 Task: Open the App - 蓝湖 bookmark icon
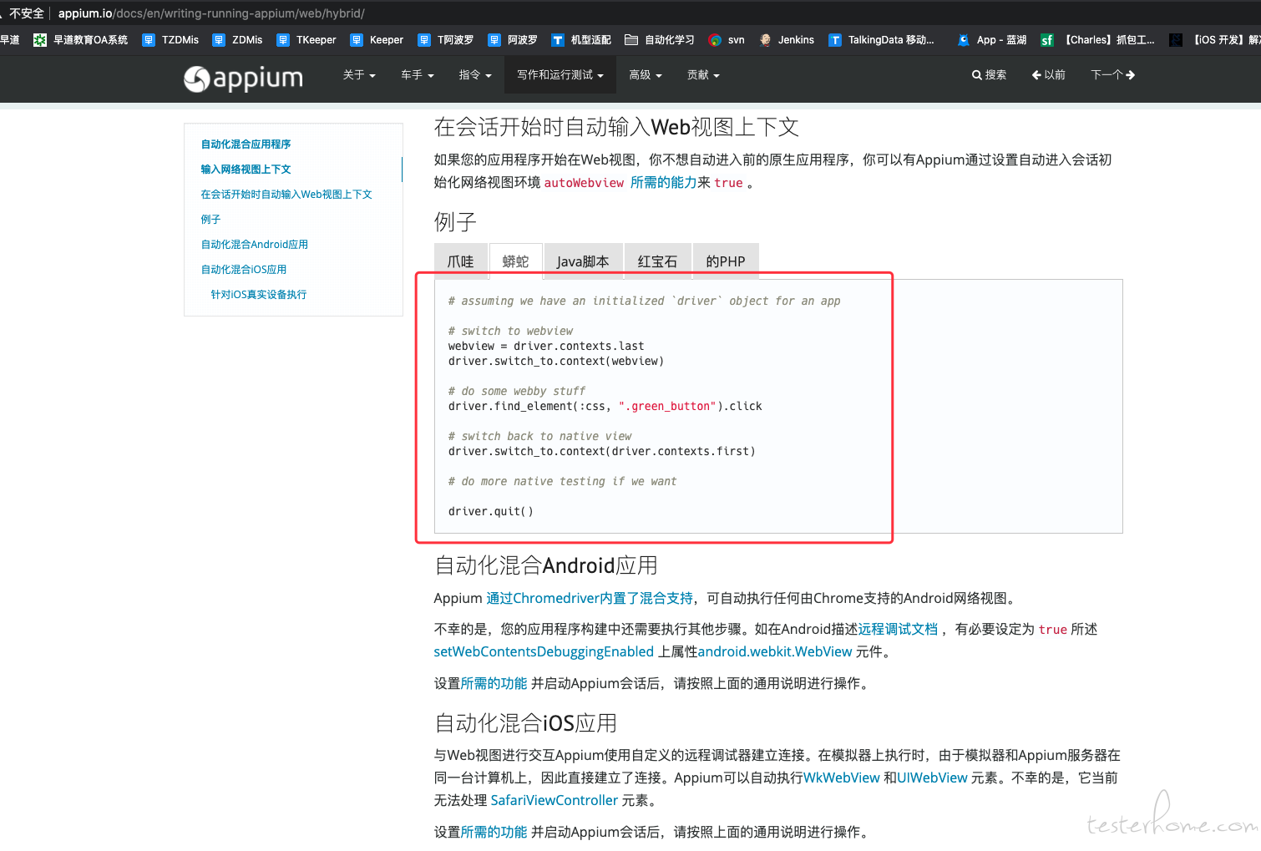coord(964,40)
